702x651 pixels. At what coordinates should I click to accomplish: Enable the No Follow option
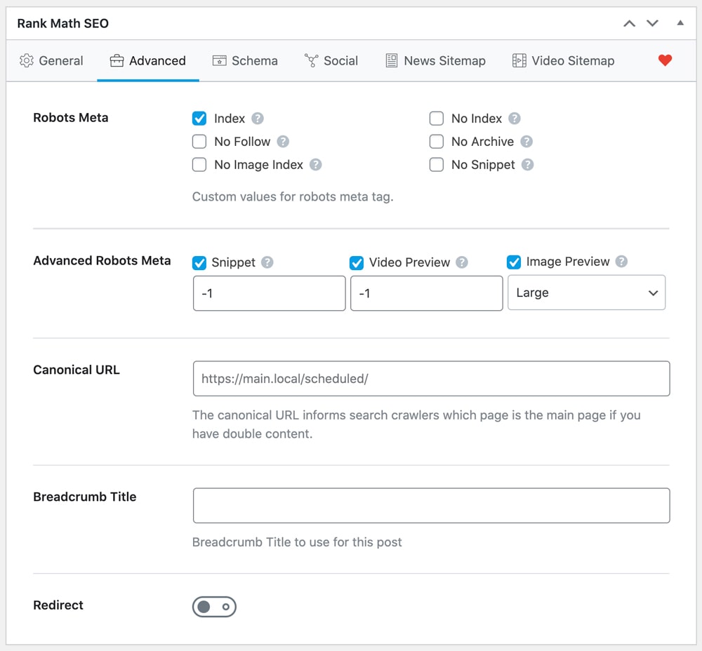pyautogui.click(x=199, y=141)
